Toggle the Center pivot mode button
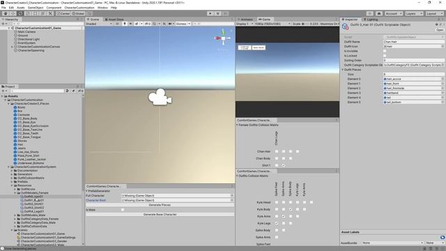Screen dimensions: 446x251 click(x=63, y=13)
